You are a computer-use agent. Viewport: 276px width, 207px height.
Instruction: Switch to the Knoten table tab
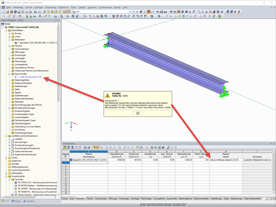65,198
